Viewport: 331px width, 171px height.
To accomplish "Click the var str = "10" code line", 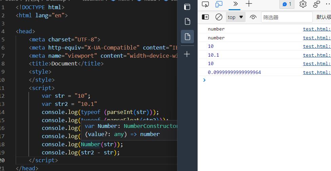I will coord(66,96).
